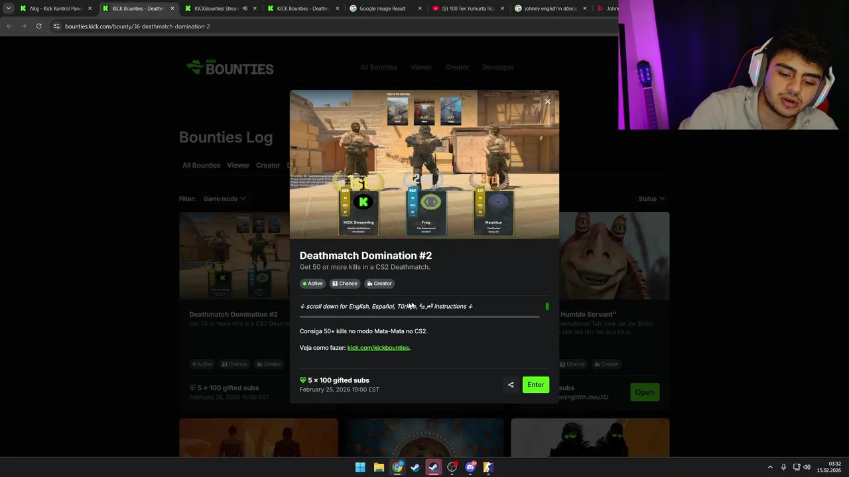Image resolution: width=849 pixels, height=477 pixels.
Task: Click the Creator badge in the popup
Action: pos(379,284)
